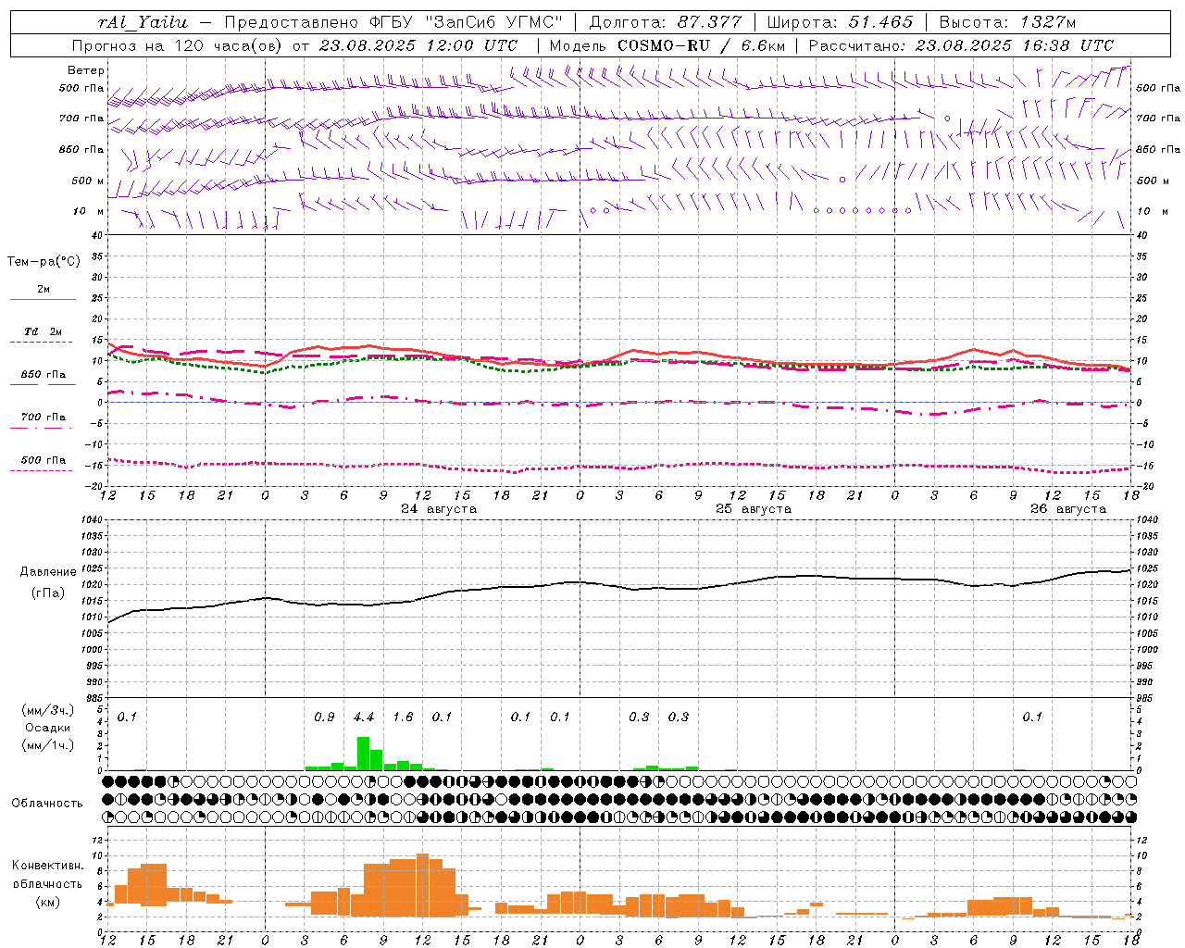
Task: Click the (мм/1ч.) precipitation unit label
Action: [48, 745]
